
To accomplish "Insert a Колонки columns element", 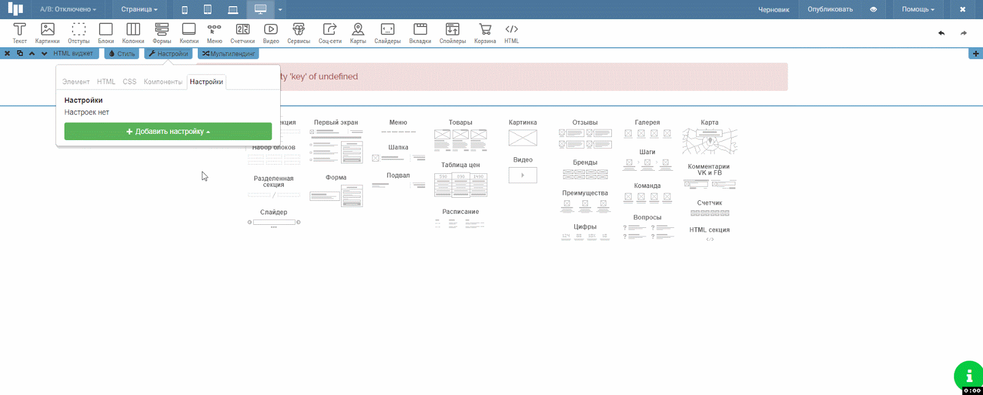I will pyautogui.click(x=133, y=33).
